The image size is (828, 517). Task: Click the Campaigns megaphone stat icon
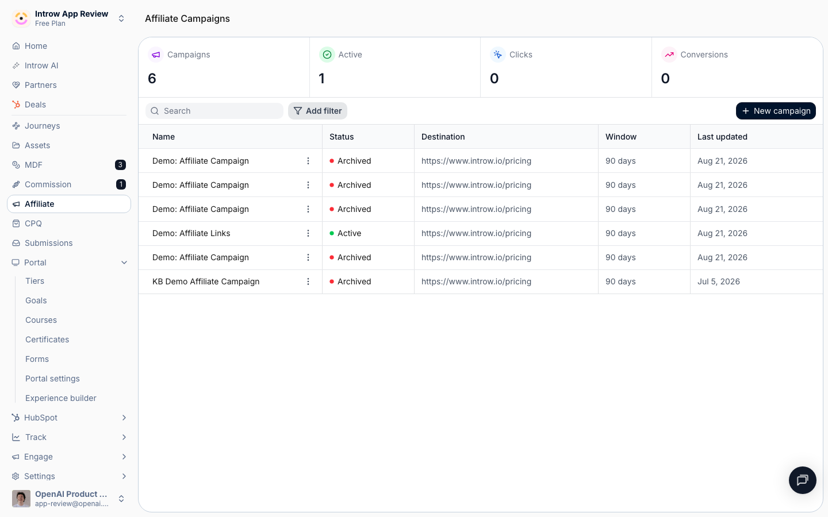pyautogui.click(x=156, y=55)
